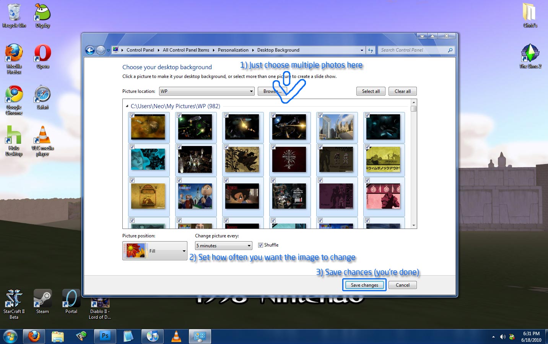548x344 pixels.
Task: Open the Picture position Fill dropdown
Action: (x=155, y=251)
